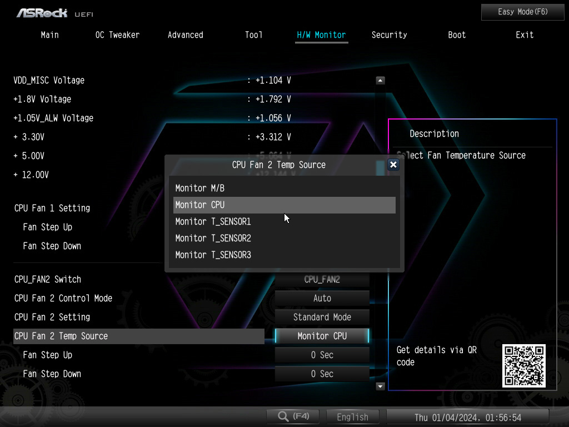569x427 pixels.
Task: Switch to Easy Mode (F6)
Action: click(522, 12)
